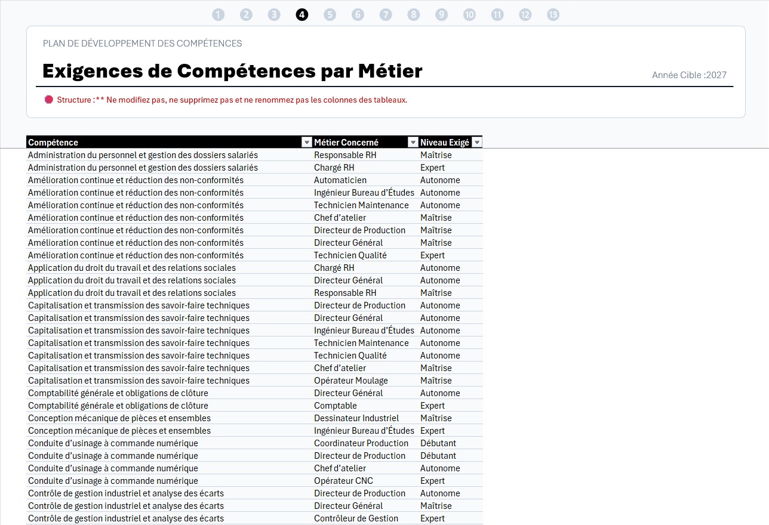Open the Compétence column filter dropdown
Image resolution: width=769 pixels, height=525 pixels.
[x=306, y=142]
